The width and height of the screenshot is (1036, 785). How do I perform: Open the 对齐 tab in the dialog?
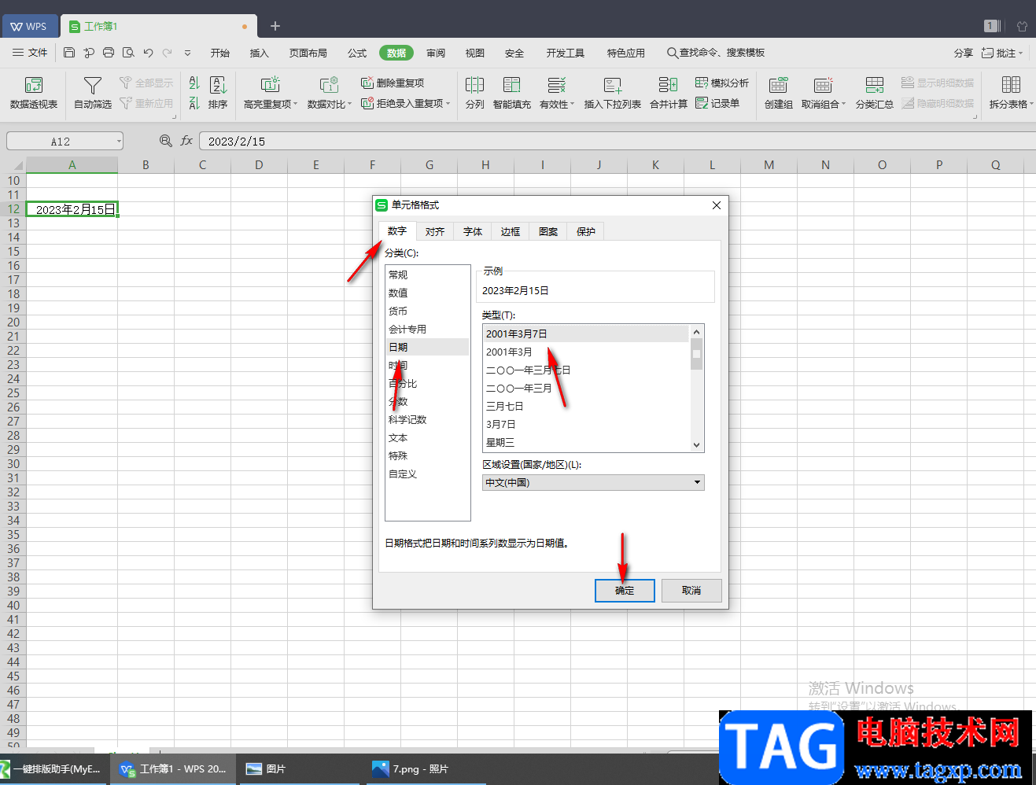pyautogui.click(x=435, y=231)
